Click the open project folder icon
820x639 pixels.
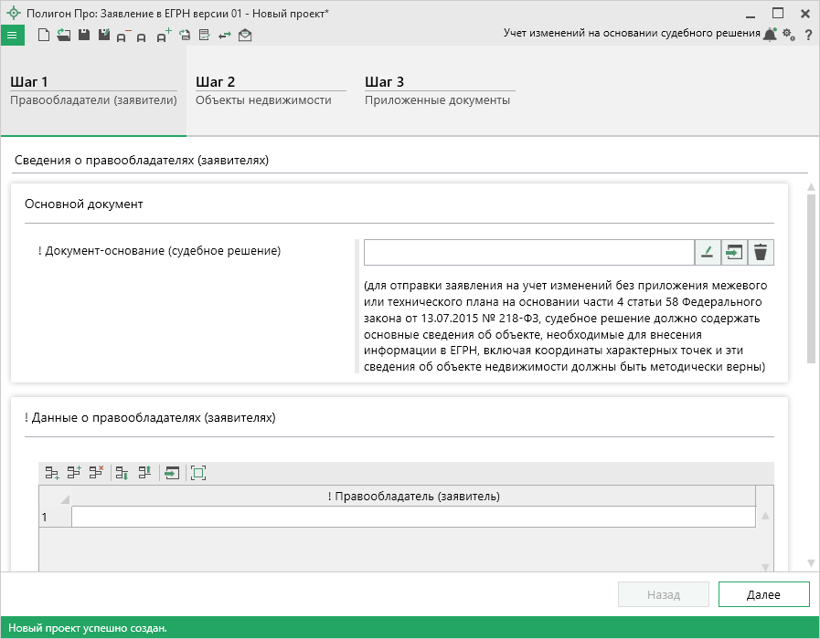coord(63,35)
